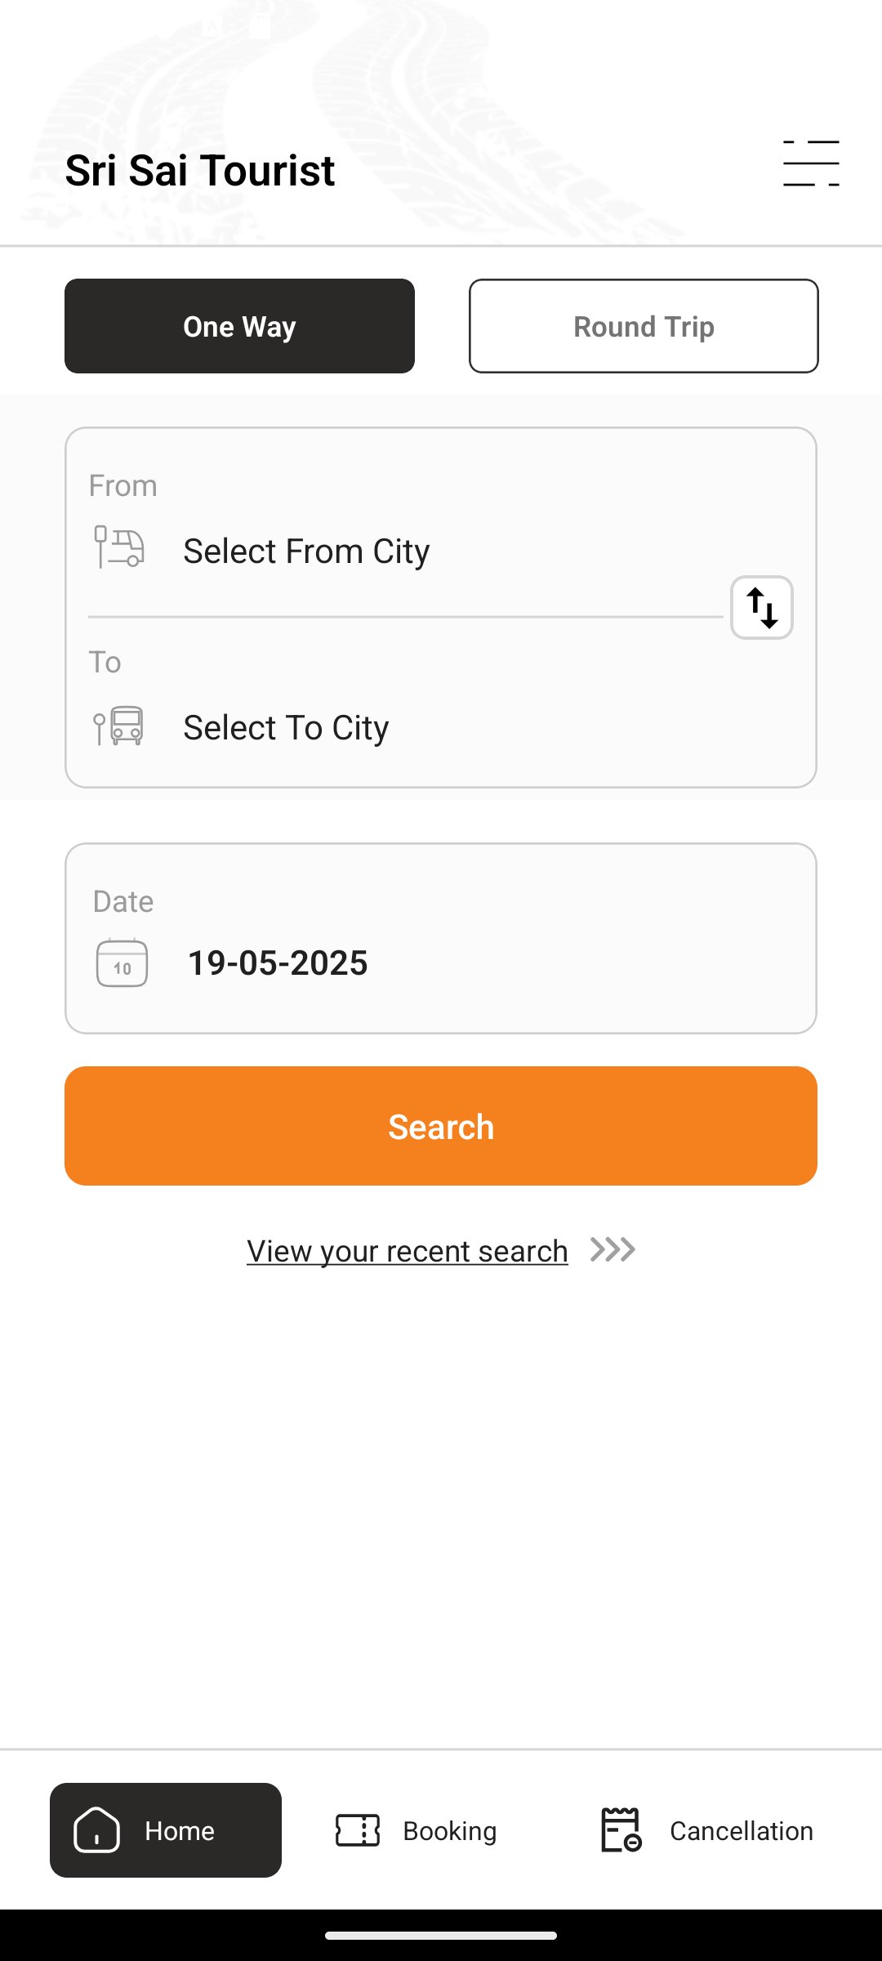
Task: Open the Select From City picker
Action: [306, 552]
